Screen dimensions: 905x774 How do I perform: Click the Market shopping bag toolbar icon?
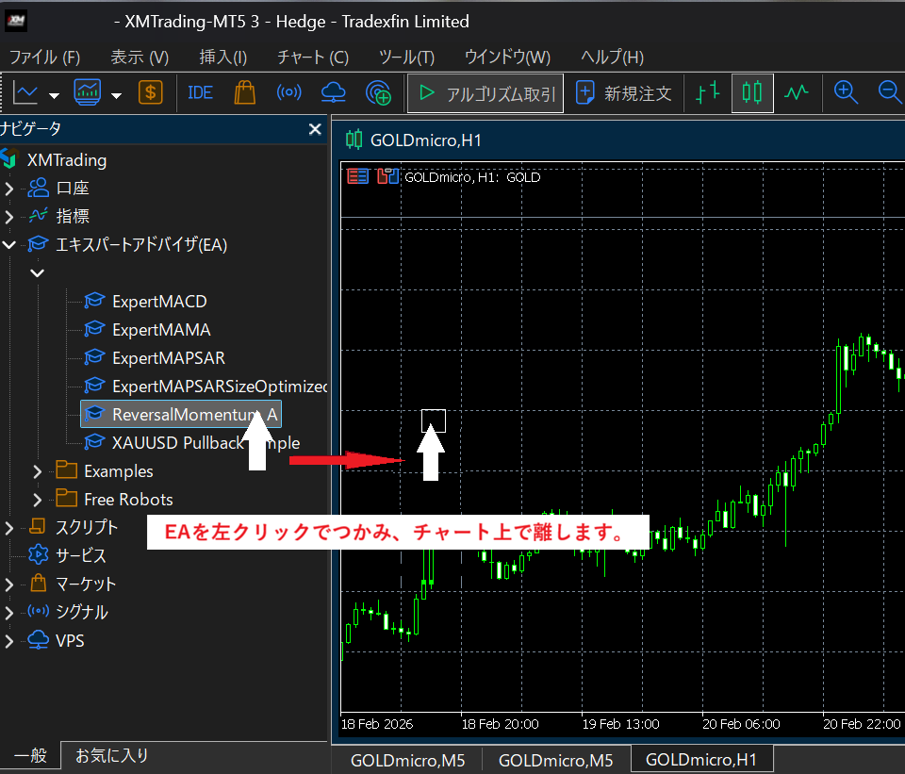click(244, 93)
